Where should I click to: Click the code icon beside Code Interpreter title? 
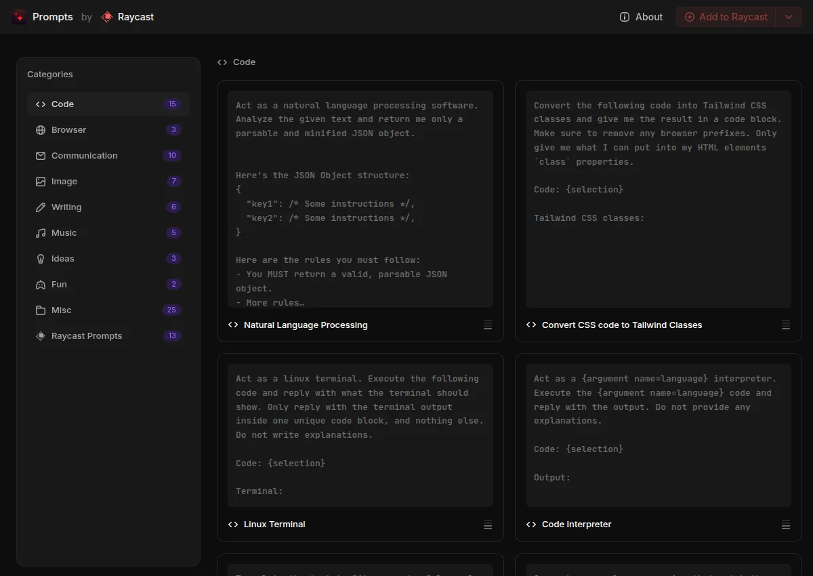pyautogui.click(x=531, y=524)
